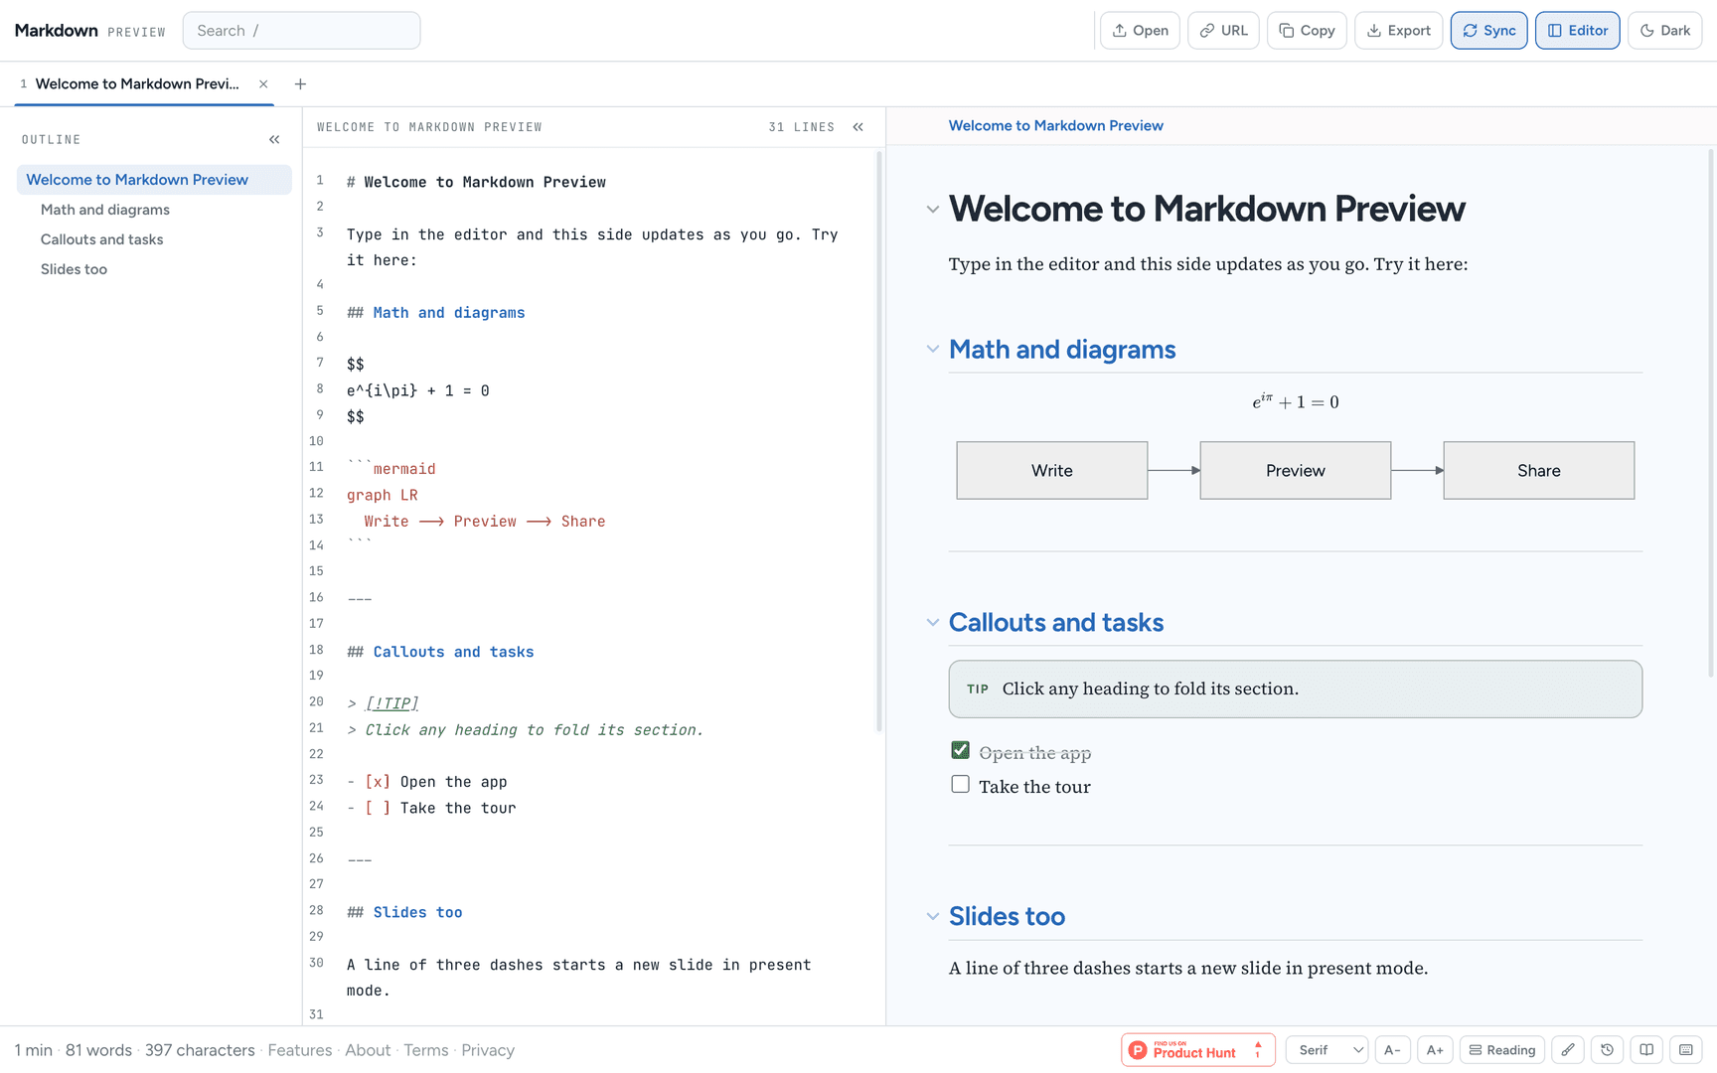Open keyboard shortcuts icon
The width and height of the screenshot is (1717, 1073).
[x=1686, y=1050]
